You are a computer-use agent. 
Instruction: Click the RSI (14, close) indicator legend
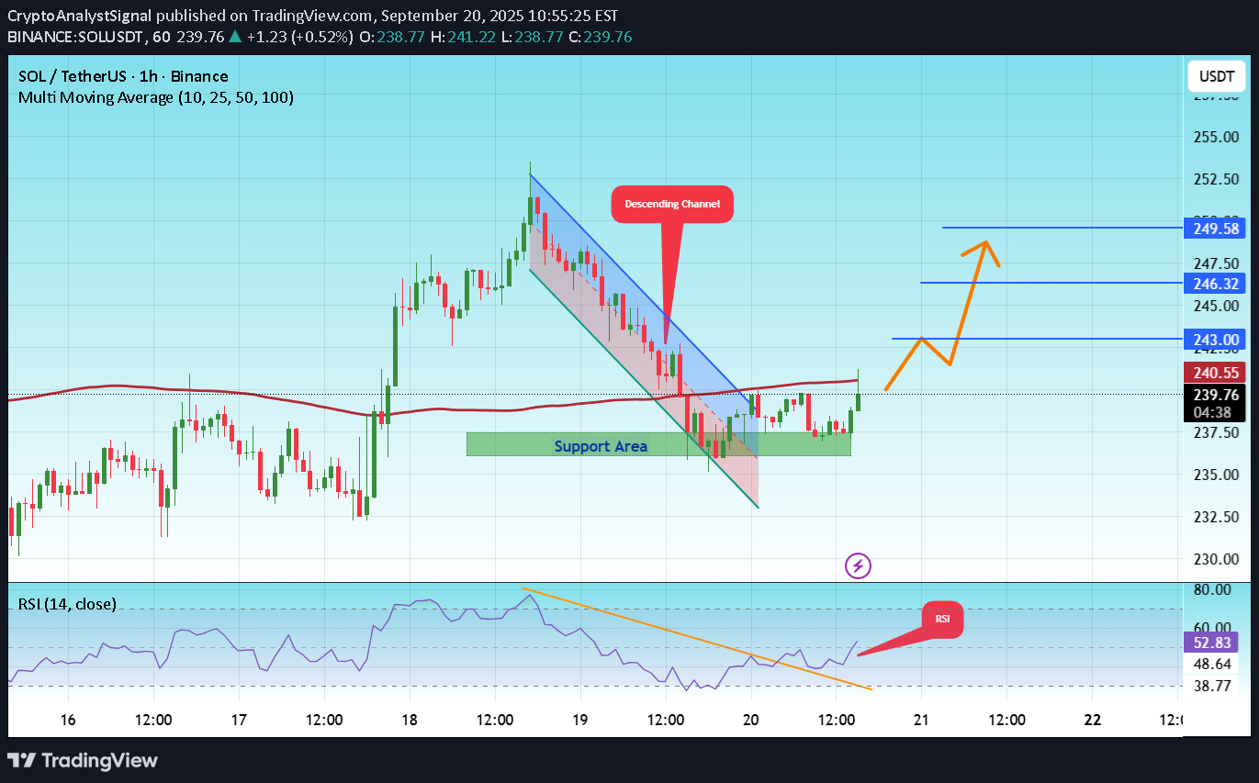coord(67,604)
